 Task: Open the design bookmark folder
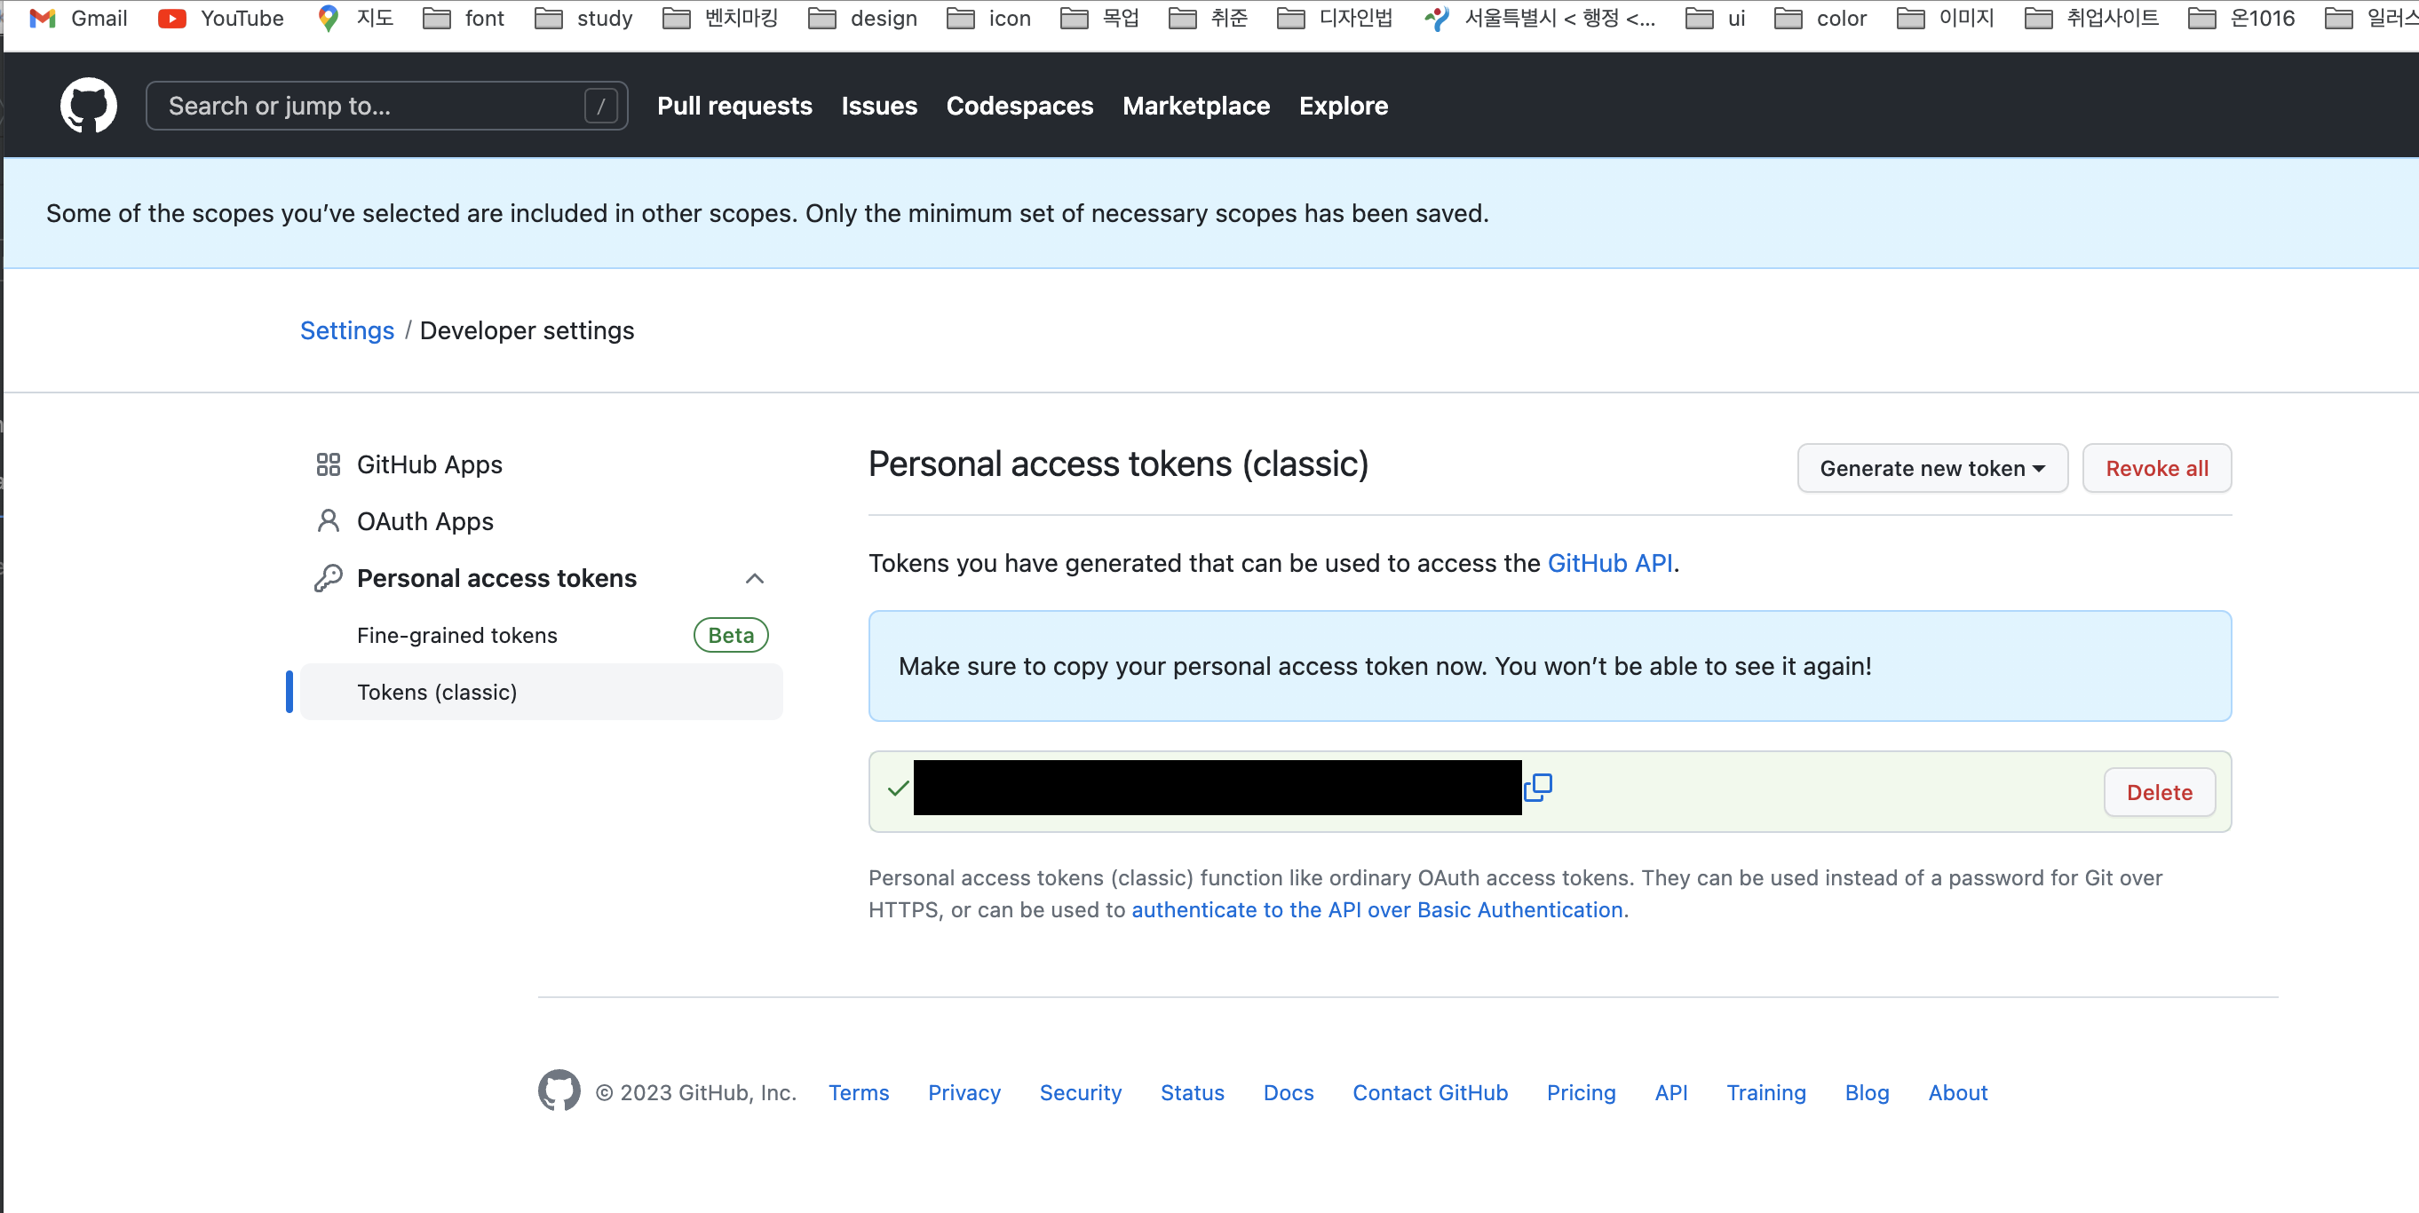coord(863,18)
